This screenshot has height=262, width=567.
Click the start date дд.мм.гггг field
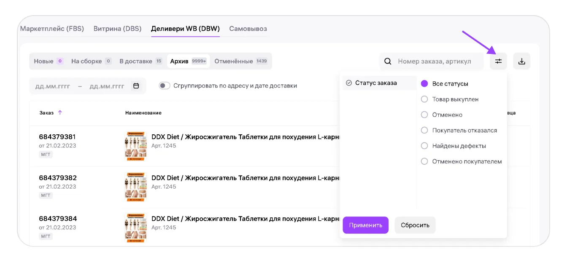(x=53, y=86)
